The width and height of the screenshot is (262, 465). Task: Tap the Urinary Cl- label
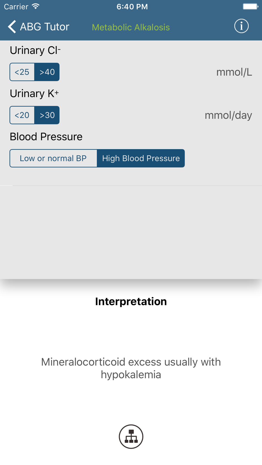[35, 50]
